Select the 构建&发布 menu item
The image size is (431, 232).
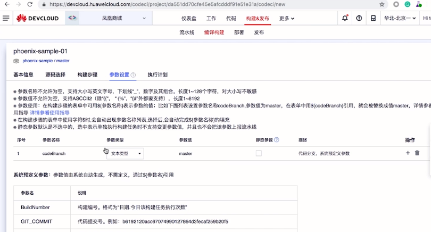point(258,19)
